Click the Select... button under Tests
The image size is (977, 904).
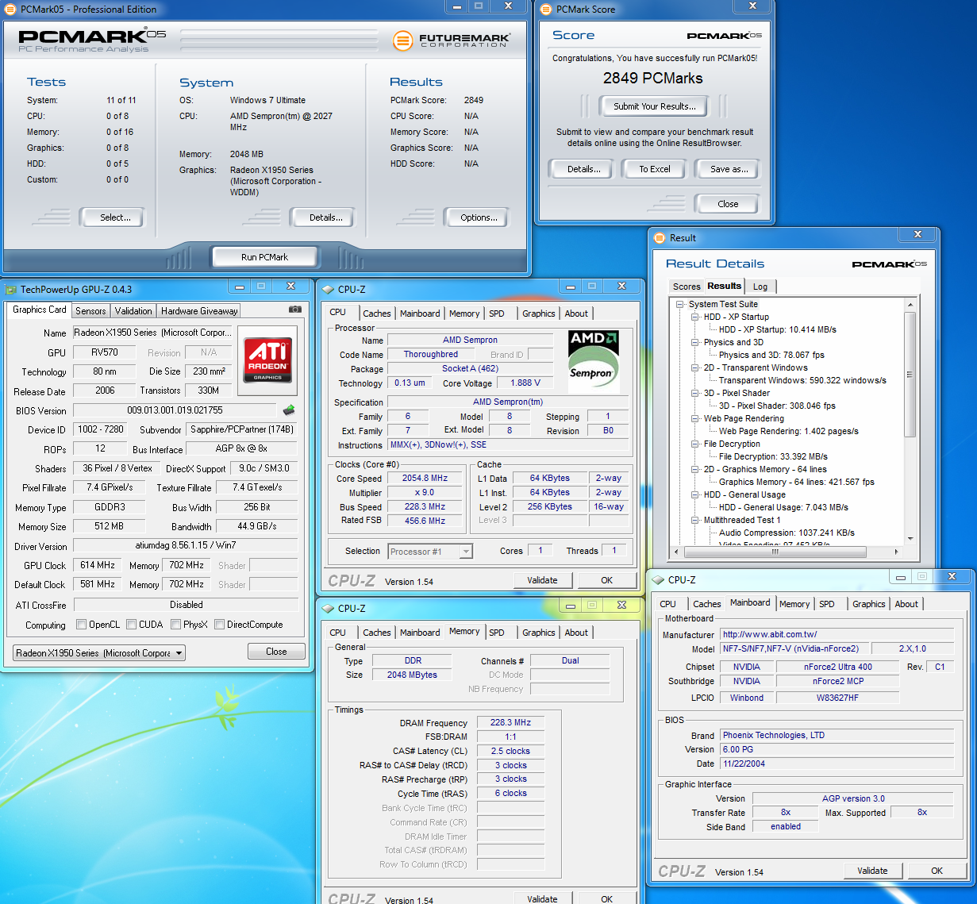pos(115,217)
